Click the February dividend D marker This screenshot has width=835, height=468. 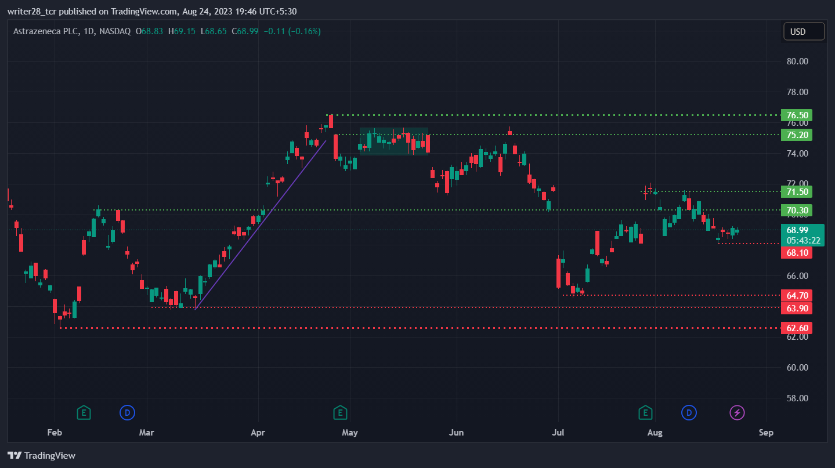click(x=127, y=413)
